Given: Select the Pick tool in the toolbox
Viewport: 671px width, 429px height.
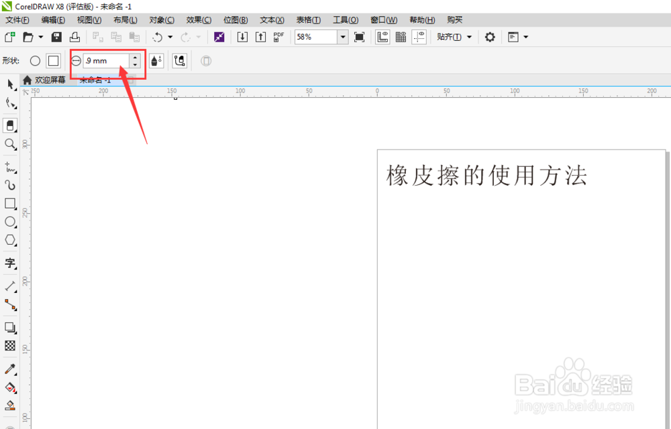Looking at the screenshot, I should pyautogui.click(x=11, y=84).
